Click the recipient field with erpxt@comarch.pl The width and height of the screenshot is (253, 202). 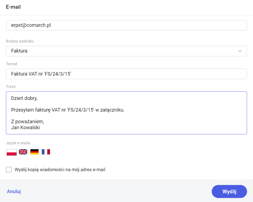click(x=126, y=25)
